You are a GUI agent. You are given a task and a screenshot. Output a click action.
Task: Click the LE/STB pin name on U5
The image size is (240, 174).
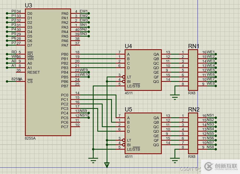pyautogui.click(x=133, y=149)
